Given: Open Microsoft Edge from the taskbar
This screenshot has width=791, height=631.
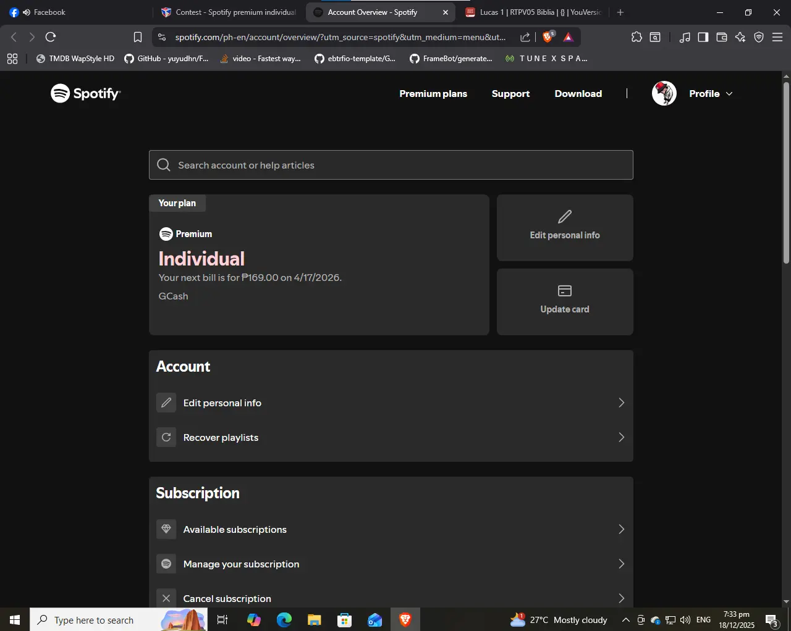Looking at the screenshot, I should 284,620.
